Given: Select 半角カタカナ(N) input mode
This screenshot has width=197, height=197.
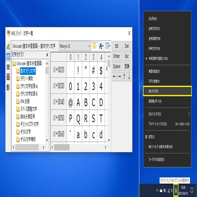Looking at the screenshot, I should (x=167, y=49).
